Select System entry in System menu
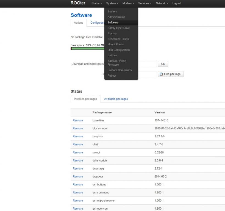Viewport: 225px width, 211px height. point(121,11)
